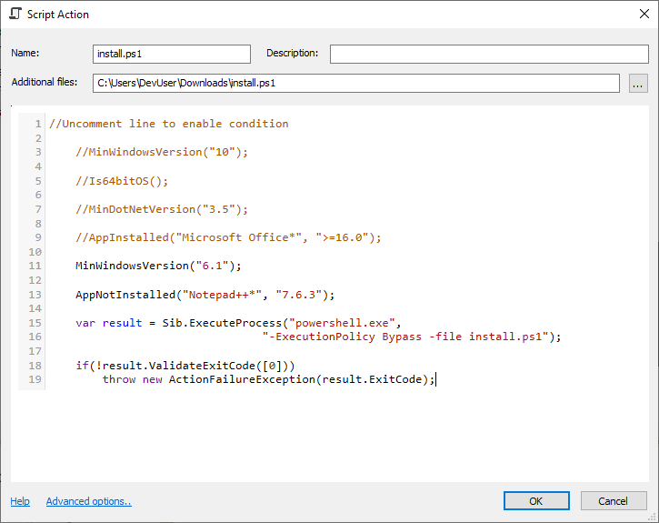This screenshot has width=659, height=523.
Task: Open Advanced options link
Action: click(89, 501)
